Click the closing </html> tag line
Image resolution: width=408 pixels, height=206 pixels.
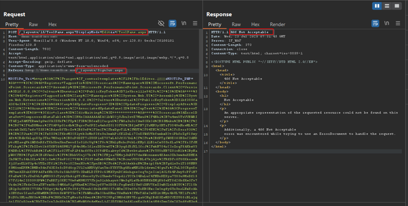219,147
